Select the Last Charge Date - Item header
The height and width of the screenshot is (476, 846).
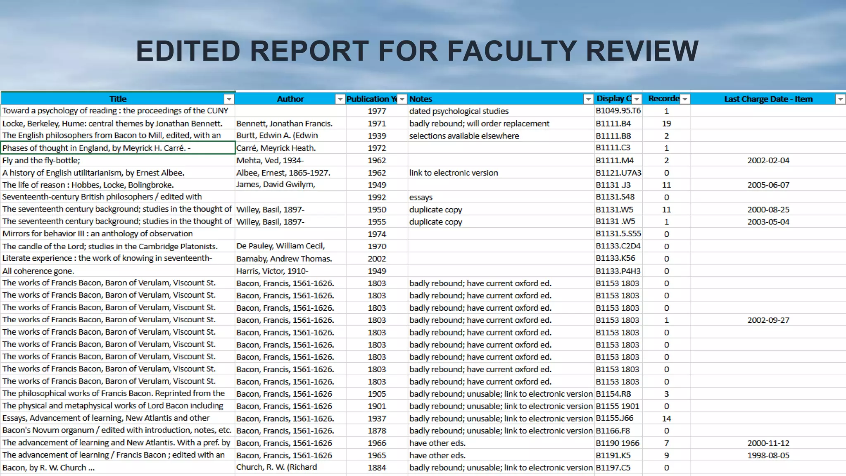(768, 99)
